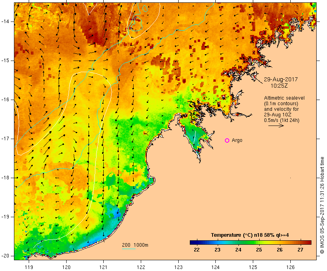Click the longitude label '124'

click(216, 267)
